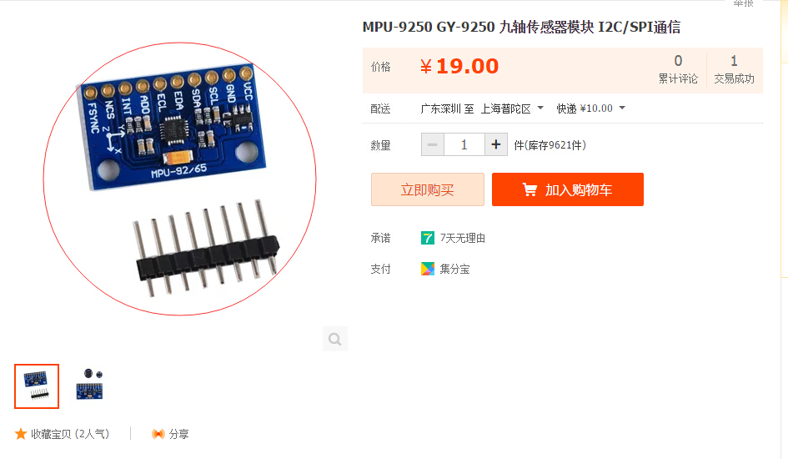Image resolution: width=788 pixels, height=459 pixels.
Task: Expand the 上海普陀区 delivery destination dropdown
Action: click(512, 108)
